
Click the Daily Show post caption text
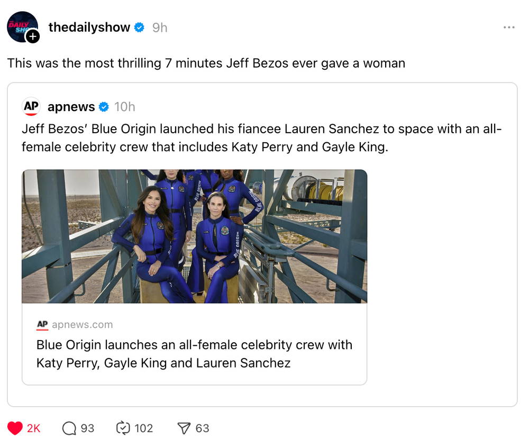click(x=206, y=63)
